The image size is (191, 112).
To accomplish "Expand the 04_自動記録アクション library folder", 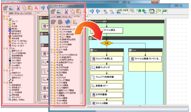I will coord(52,62).
